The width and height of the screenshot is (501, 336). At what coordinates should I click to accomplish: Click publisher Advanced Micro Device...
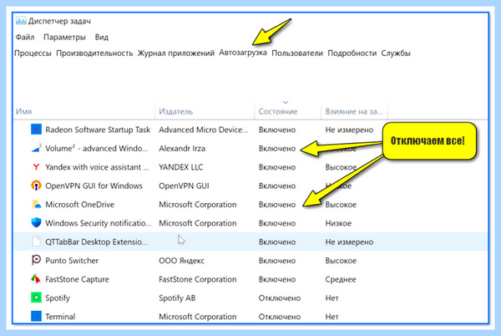point(203,130)
